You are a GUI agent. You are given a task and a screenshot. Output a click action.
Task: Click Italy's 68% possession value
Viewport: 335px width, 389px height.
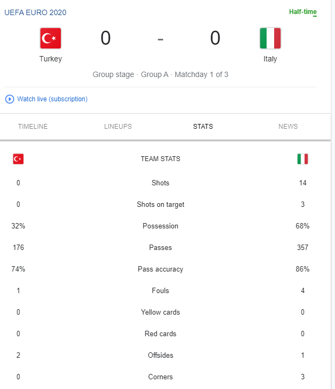303,226
